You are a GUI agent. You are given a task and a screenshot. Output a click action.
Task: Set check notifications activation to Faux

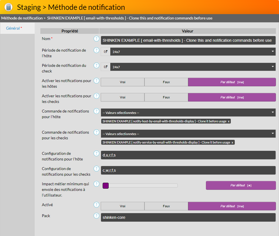[x=166, y=97]
